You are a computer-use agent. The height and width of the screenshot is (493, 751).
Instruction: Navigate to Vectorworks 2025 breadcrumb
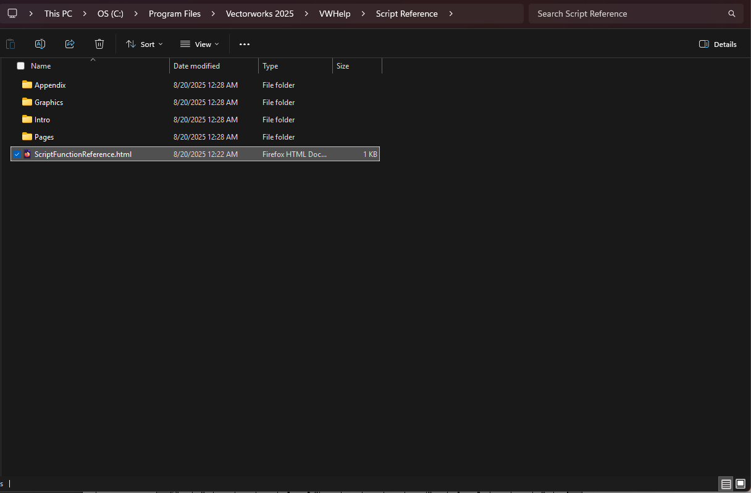(x=259, y=14)
